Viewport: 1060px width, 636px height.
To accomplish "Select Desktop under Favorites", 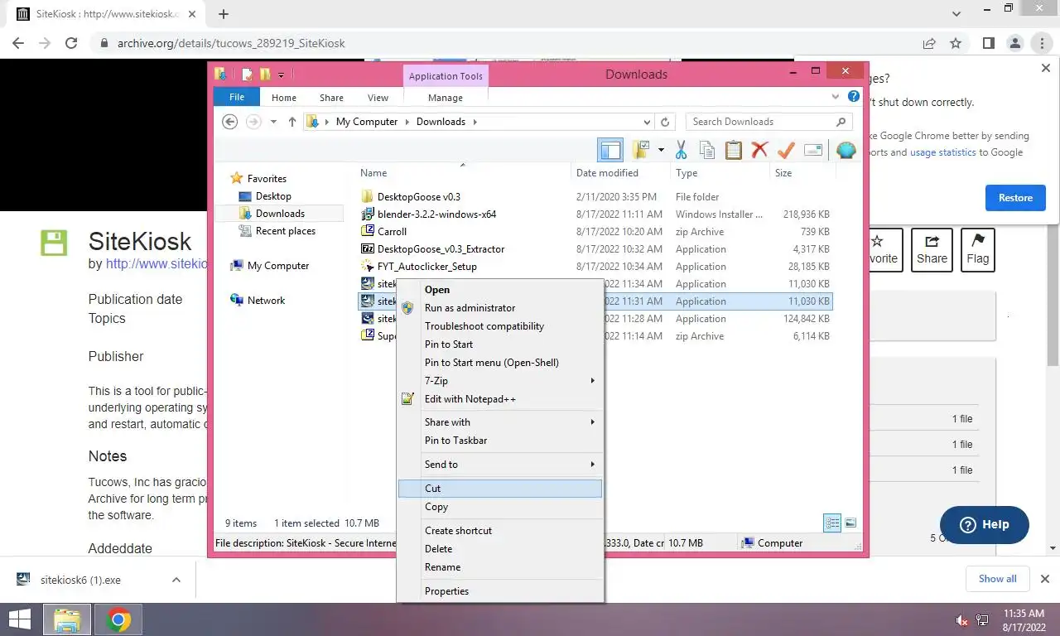I will (x=273, y=196).
